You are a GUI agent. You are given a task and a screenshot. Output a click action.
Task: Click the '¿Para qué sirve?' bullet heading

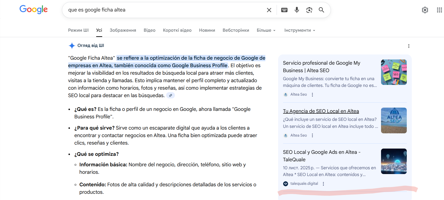tap(94, 128)
